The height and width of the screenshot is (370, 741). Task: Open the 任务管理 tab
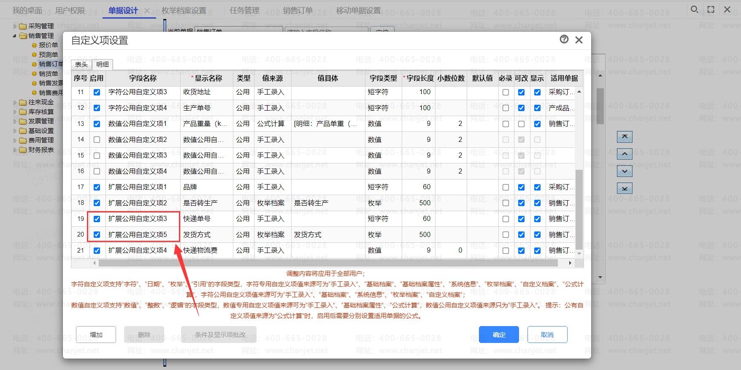(x=244, y=11)
